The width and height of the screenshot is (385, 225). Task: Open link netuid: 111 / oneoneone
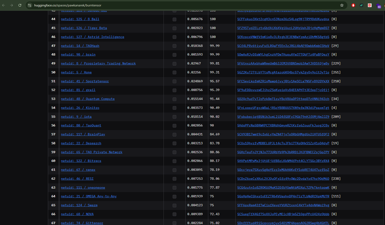[x=83, y=187]
